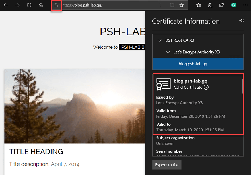Click the address bar URL field
Viewport: 251px width, 175px height.
point(115,5)
